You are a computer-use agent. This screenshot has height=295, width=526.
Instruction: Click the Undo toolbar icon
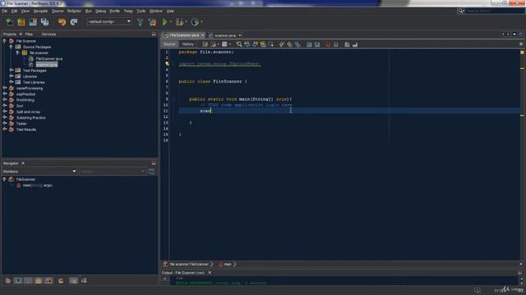point(62,22)
